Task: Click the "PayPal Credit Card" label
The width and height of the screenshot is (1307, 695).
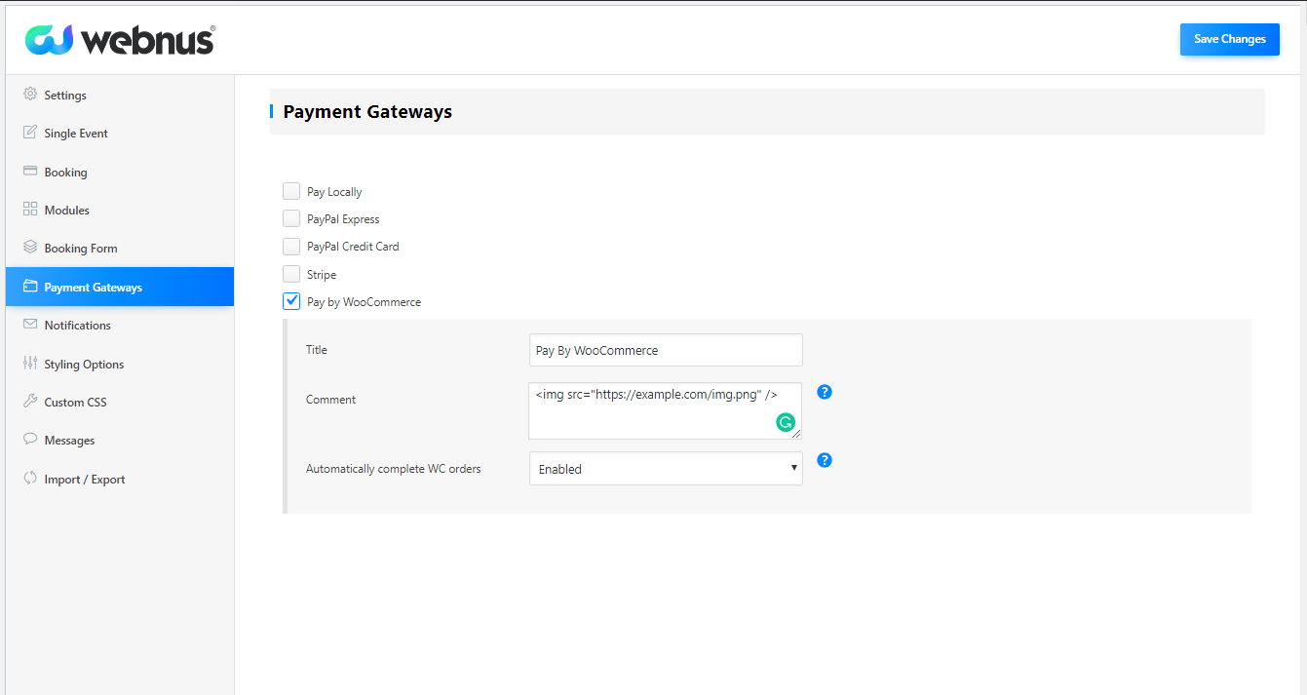Action: point(353,247)
